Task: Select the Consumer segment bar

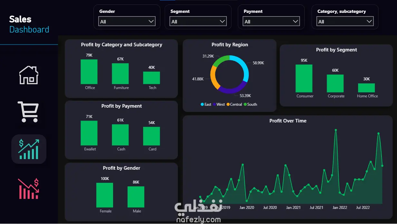Action: 304,78
